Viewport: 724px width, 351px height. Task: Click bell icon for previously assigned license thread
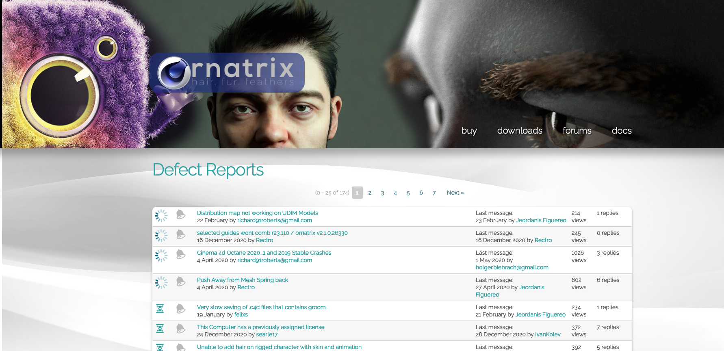(x=181, y=329)
